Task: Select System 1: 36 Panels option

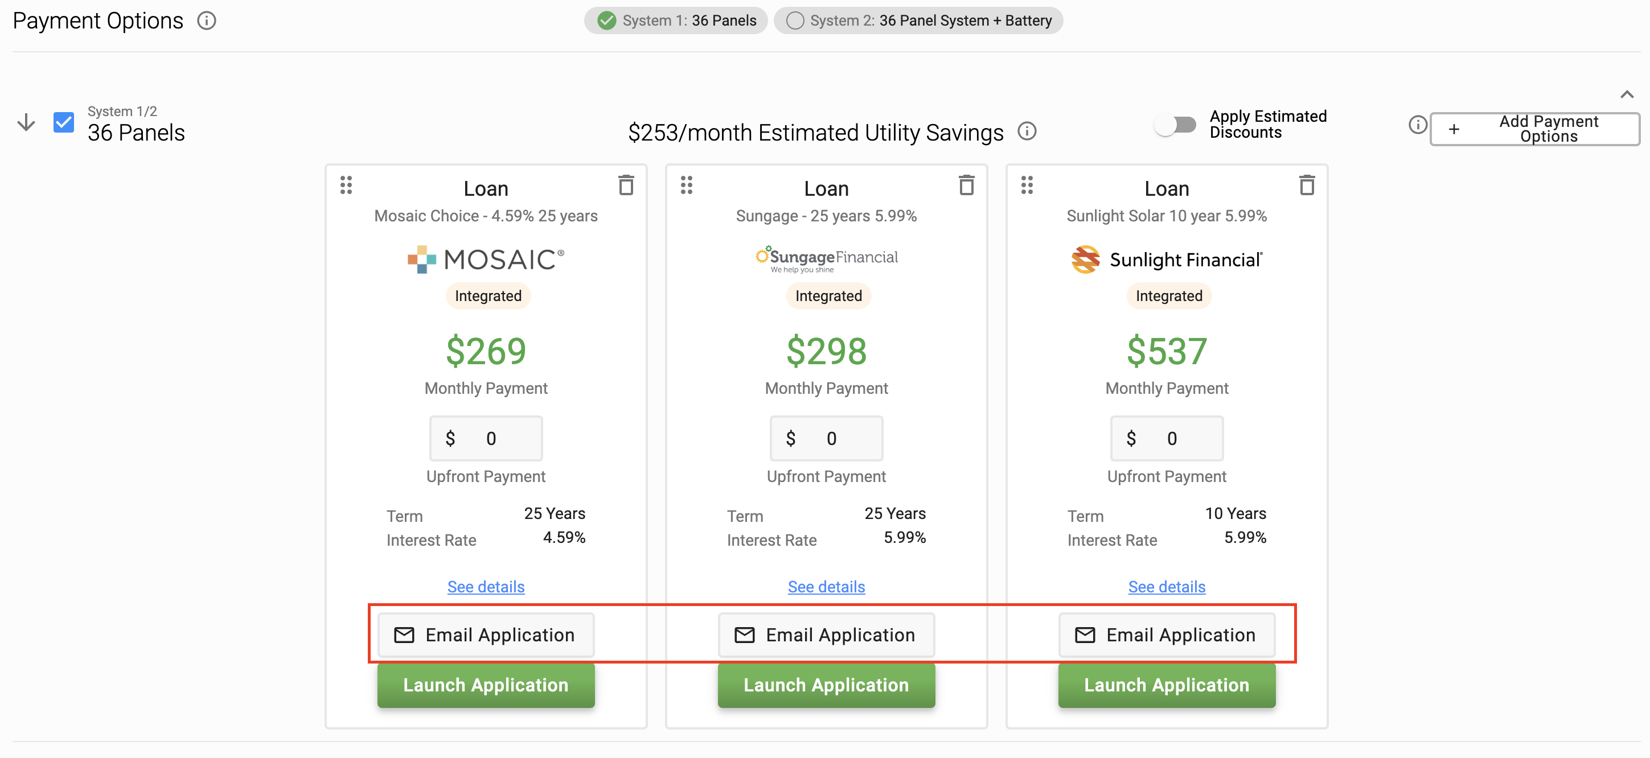Action: (x=676, y=20)
